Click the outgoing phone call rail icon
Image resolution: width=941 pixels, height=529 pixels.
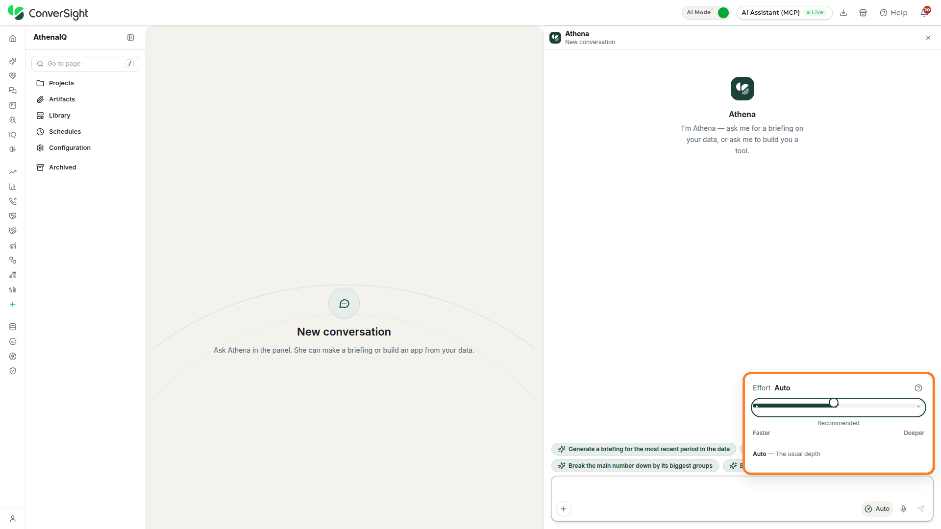coord(13,201)
